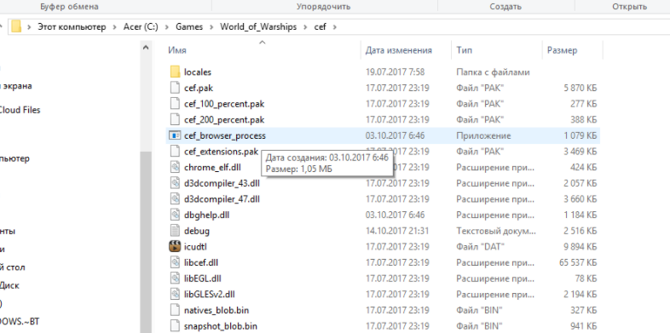Select the стол item in navigation pane
The image size is (670, 333).
[13, 267]
